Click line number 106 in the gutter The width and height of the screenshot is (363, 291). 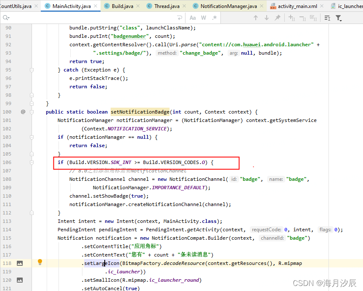pyautogui.click(x=7, y=162)
